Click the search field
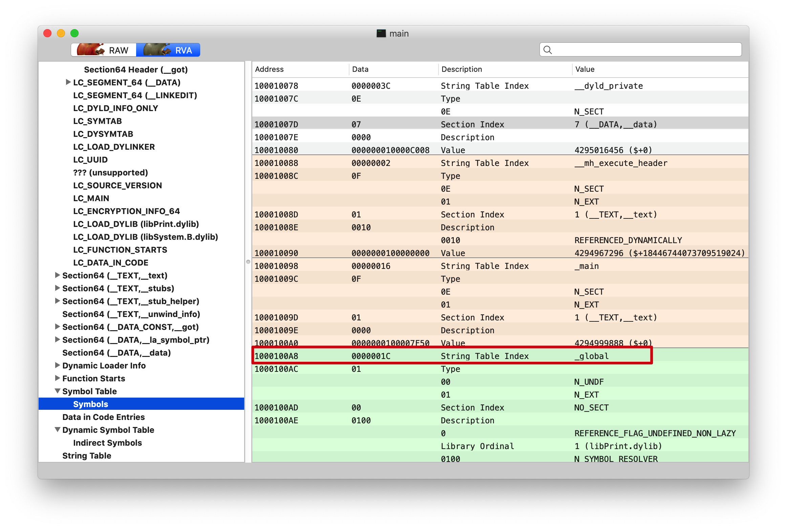This screenshot has width=787, height=529. coord(640,50)
